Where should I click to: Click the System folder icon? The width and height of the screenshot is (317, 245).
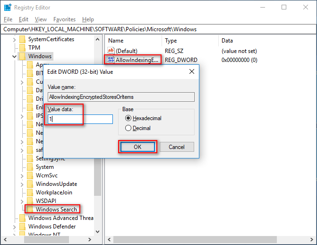[x=30, y=167]
